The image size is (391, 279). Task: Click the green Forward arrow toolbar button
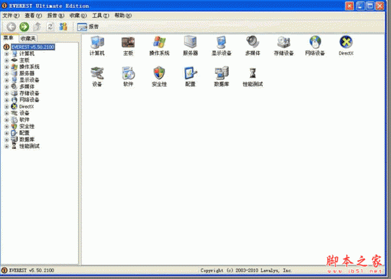click(24, 27)
